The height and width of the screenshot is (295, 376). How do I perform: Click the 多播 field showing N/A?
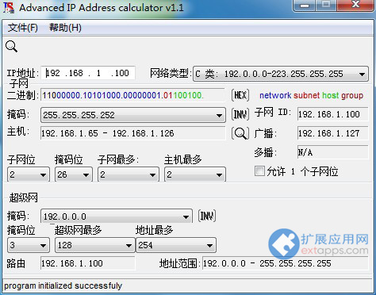coord(332,152)
